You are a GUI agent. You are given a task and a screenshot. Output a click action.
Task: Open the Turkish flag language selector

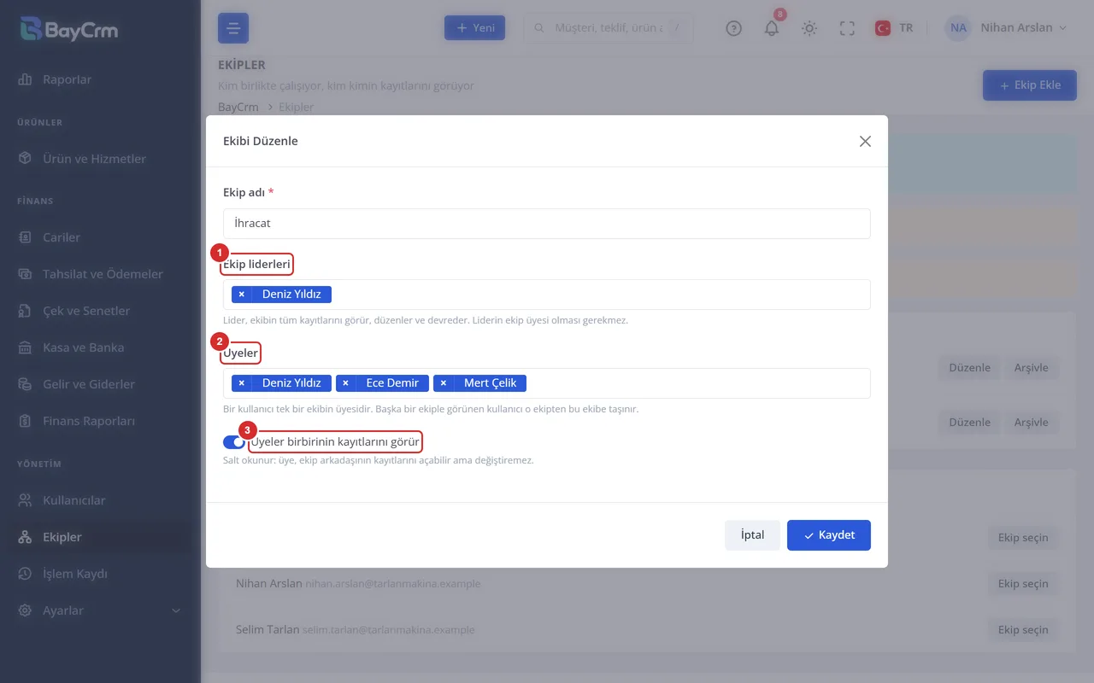894,28
